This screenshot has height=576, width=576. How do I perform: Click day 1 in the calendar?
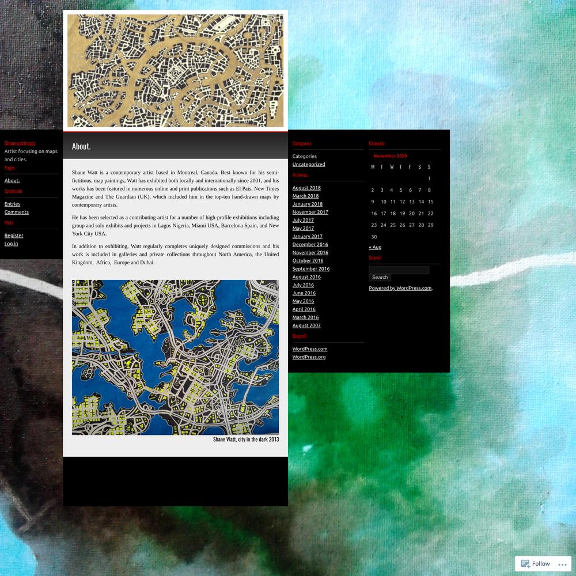pos(429,179)
